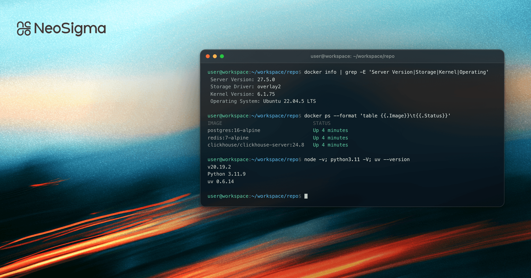Screen dimensions: 531x278
Task: Click the terminal title user@workspace: ~/workspace/repo
Action: pyautogui.click(x=352, y=56)
